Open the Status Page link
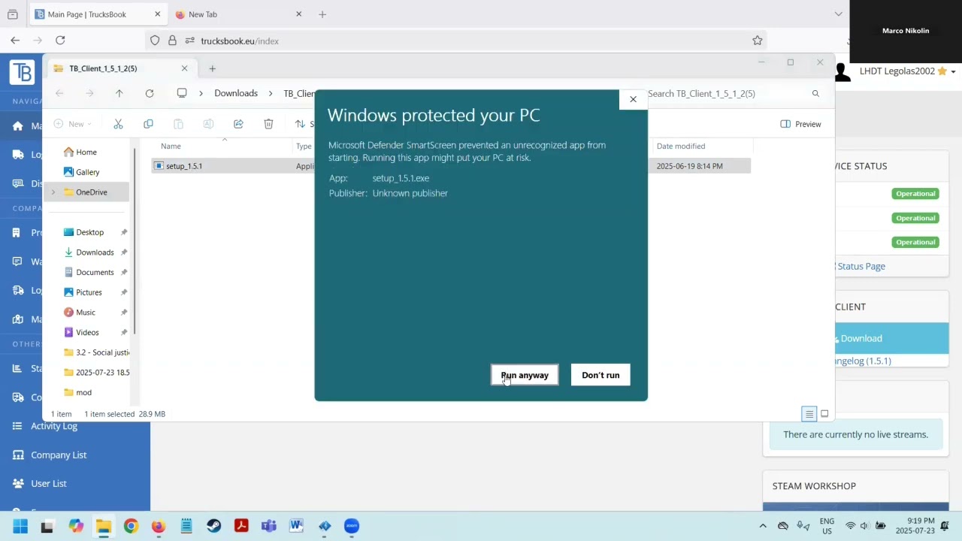 [x=861, y=266]
